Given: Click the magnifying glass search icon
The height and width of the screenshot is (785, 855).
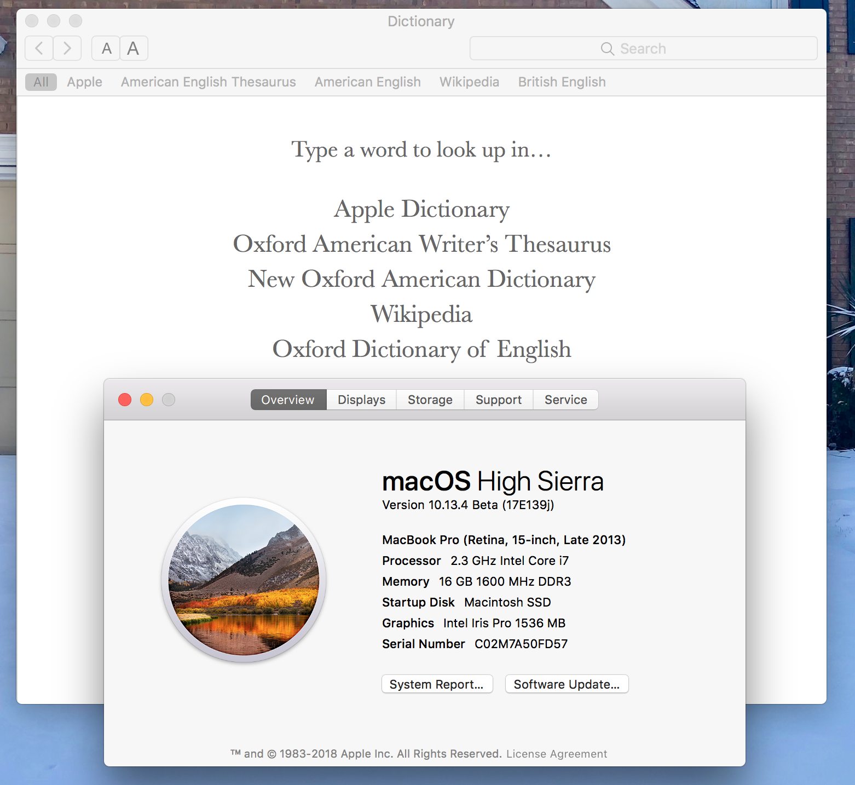Looking at the screenshot, I should [x=607, y=49].
